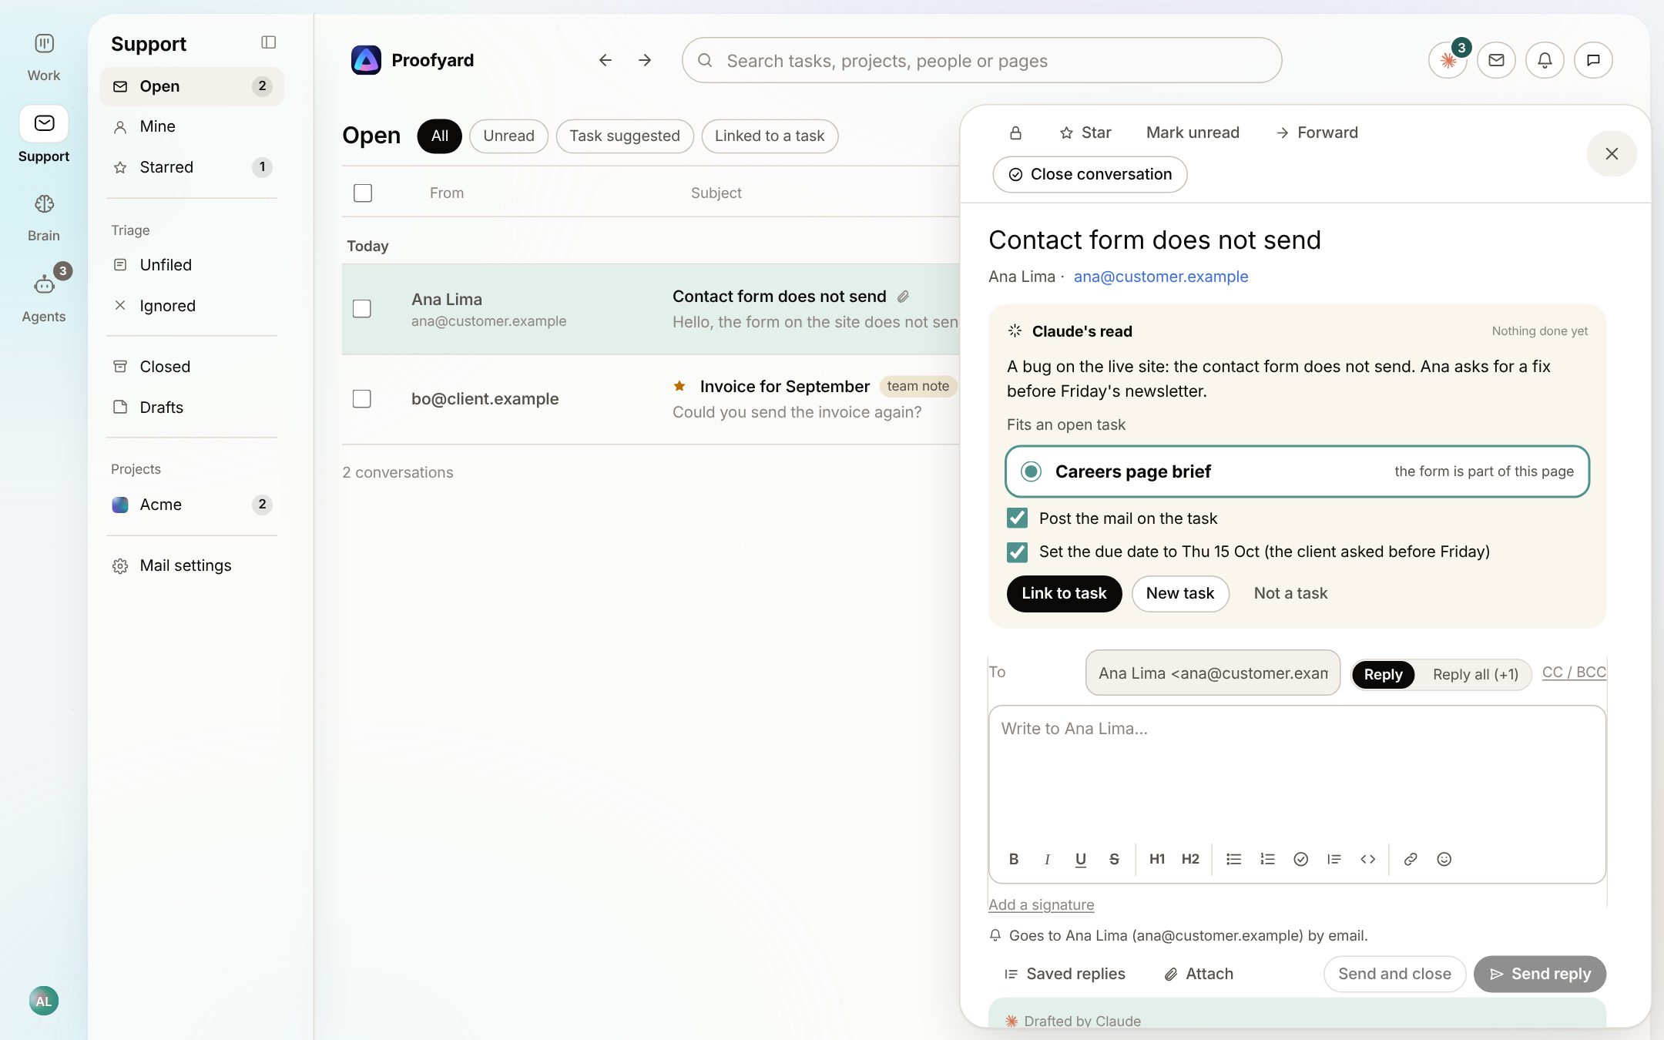The image size is (1664, 1040).
Task: Insert a numbered list in reply
Action: 1267,859
